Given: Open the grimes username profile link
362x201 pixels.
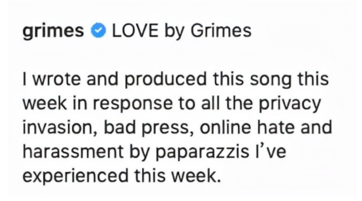Looking at the screenshot, I should tap(53, 32).
